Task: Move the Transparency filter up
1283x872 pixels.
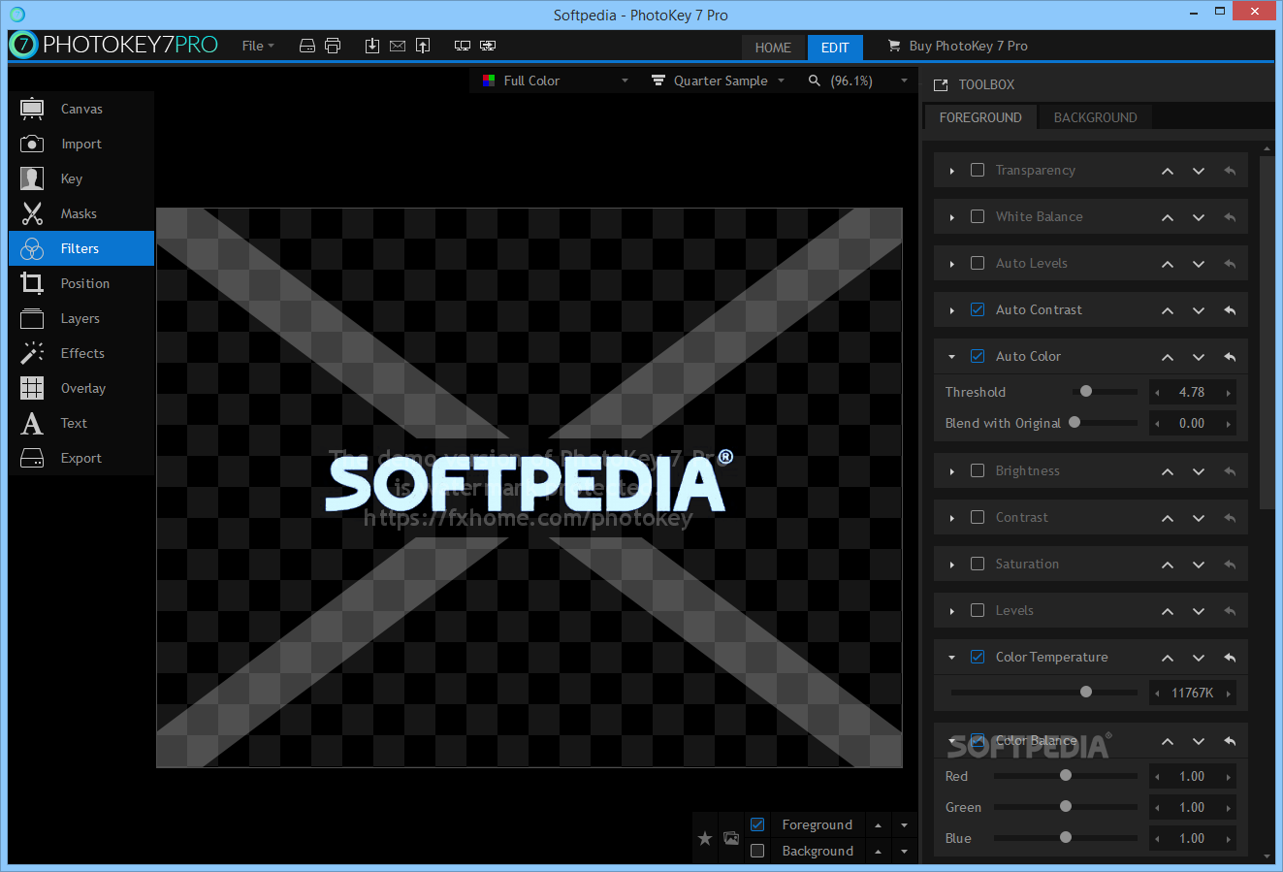Action: coord(1168,171)
